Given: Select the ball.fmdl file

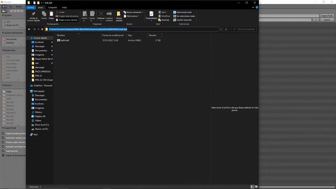Looking at the screenshot, I should (65, 40).
